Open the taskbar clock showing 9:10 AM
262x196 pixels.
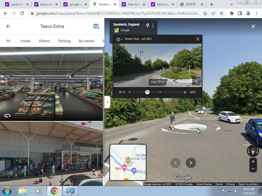pyautogui.click(x=249, y=191)
